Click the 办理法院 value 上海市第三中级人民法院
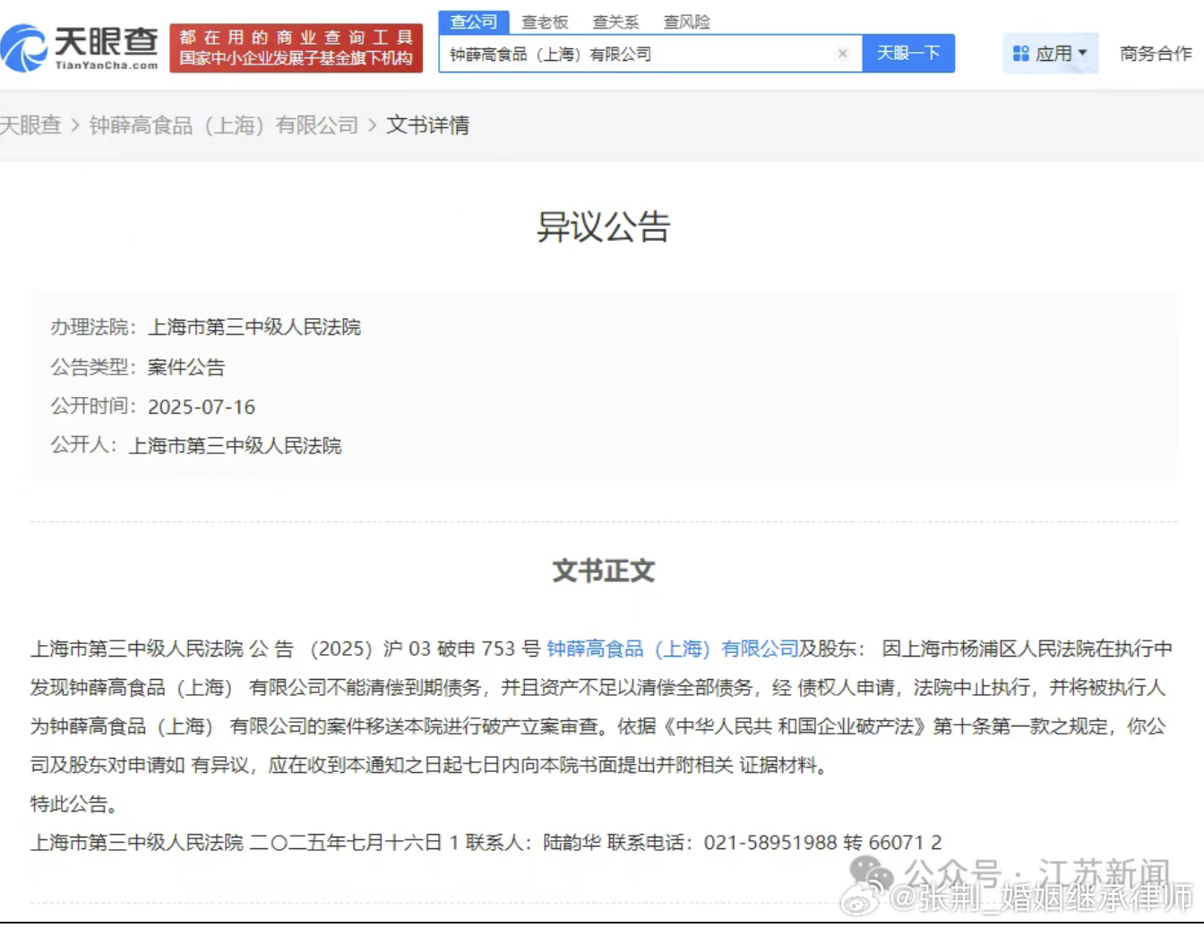 click(254, 327)
